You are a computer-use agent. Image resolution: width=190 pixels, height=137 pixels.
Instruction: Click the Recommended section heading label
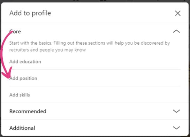click(28, 111)
